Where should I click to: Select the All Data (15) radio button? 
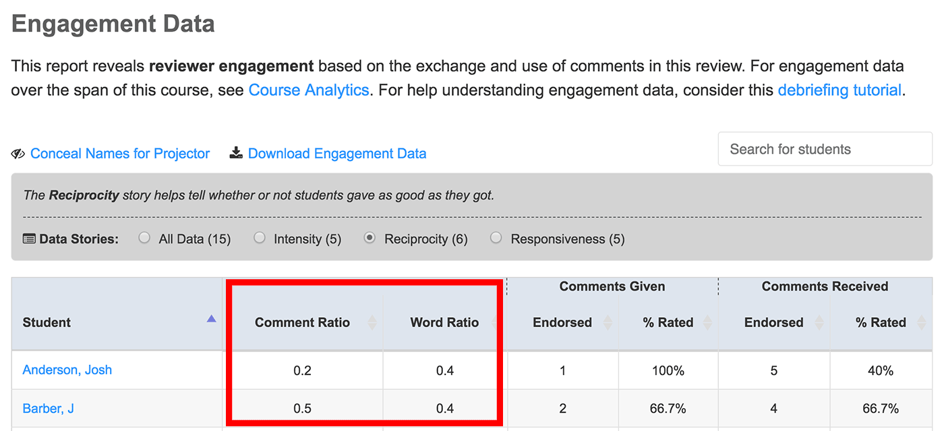point(144,238)
